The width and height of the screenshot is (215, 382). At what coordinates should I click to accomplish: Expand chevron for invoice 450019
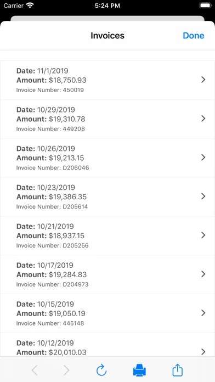[203, 80]
